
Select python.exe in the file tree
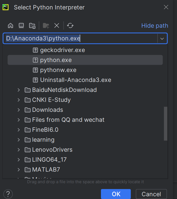tap(56, 60)
